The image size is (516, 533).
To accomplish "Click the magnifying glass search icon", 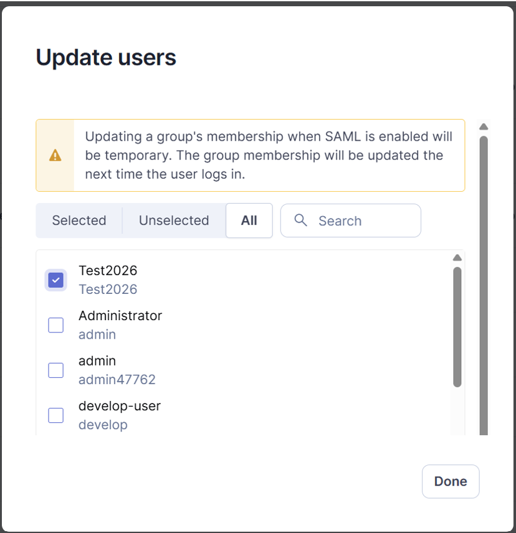I will click(300, 220).
